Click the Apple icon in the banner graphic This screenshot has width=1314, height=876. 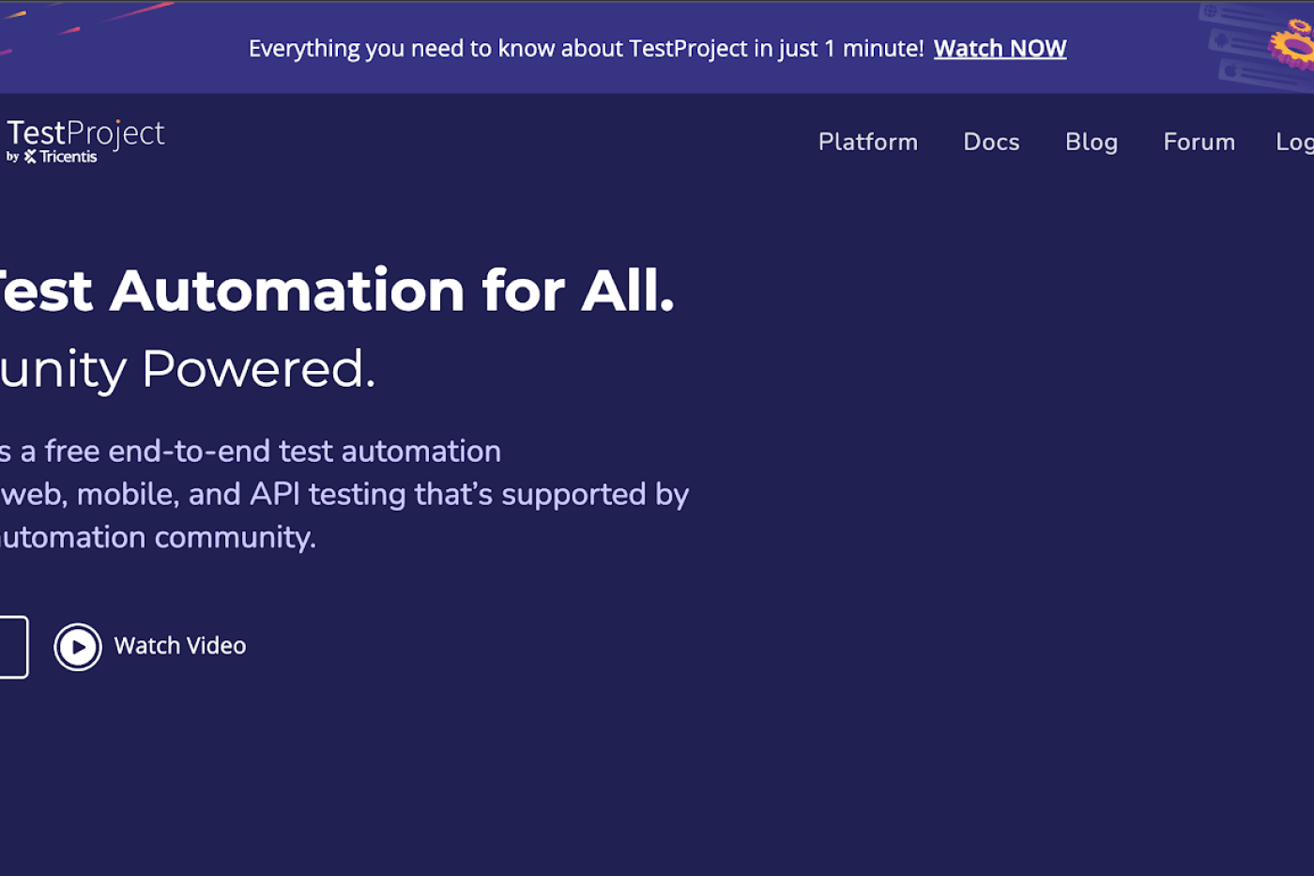pos(1230,69)
